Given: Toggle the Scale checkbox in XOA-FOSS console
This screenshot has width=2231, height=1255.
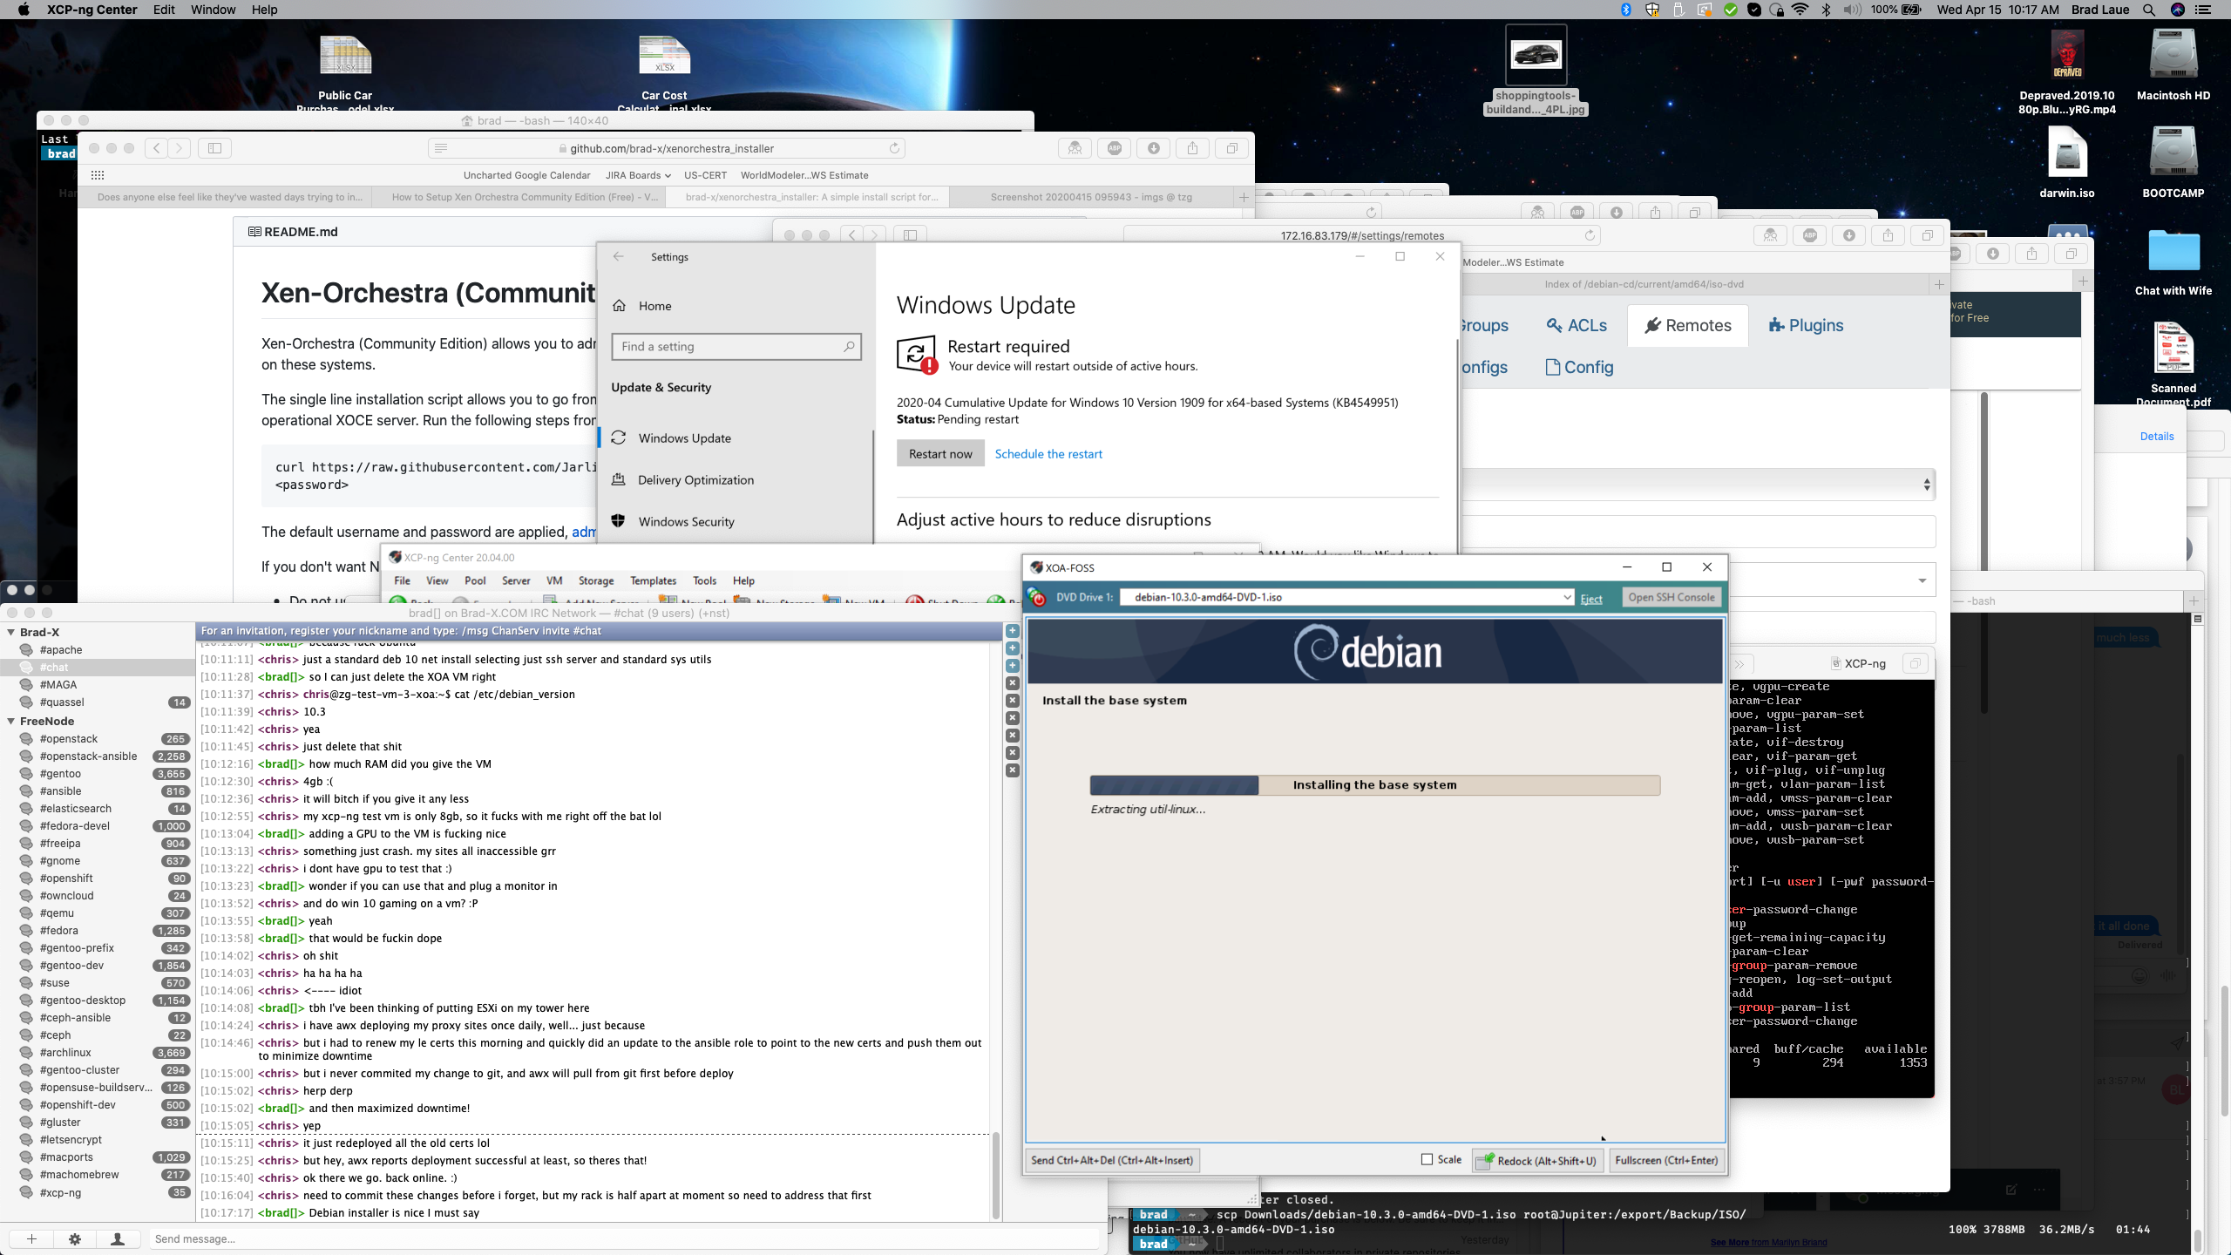Looking at the screenshot, I should click(1427, 1159).
